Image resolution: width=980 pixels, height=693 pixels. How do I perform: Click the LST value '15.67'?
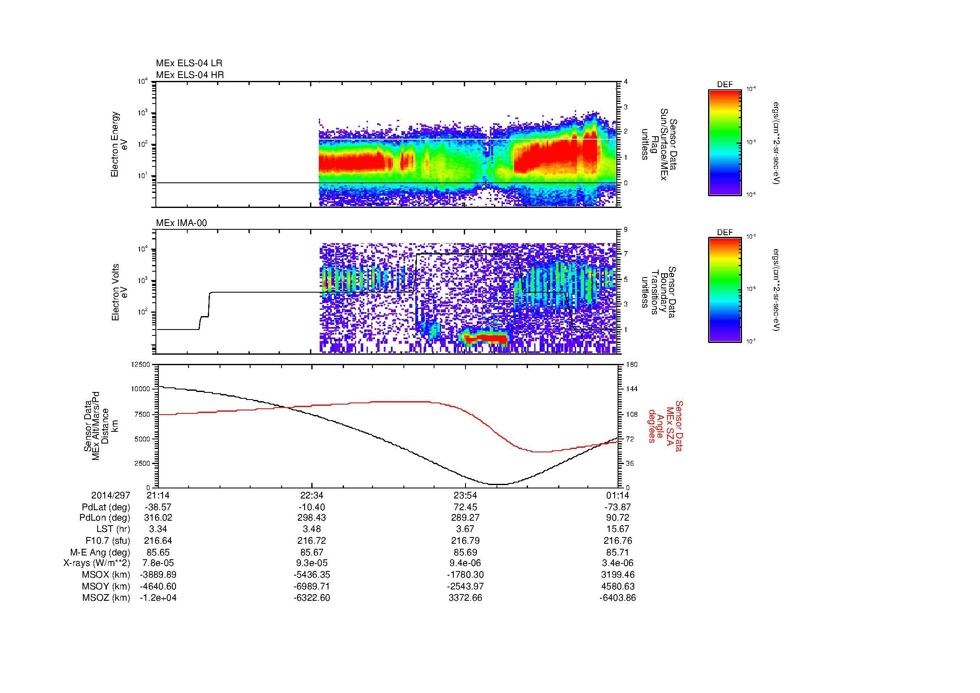tap(618, 529)
